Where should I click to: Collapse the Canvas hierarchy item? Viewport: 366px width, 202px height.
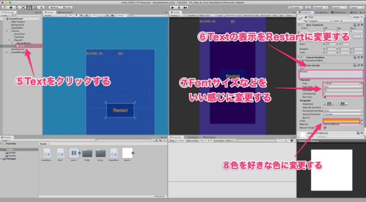point(7,31)
